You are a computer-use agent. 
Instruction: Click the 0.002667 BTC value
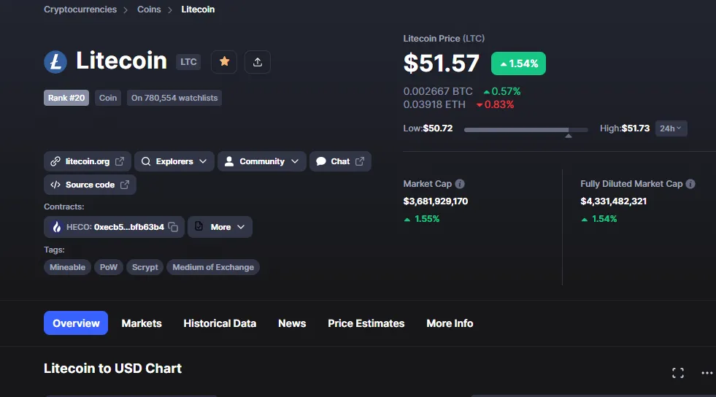click(x=438, y=91)
